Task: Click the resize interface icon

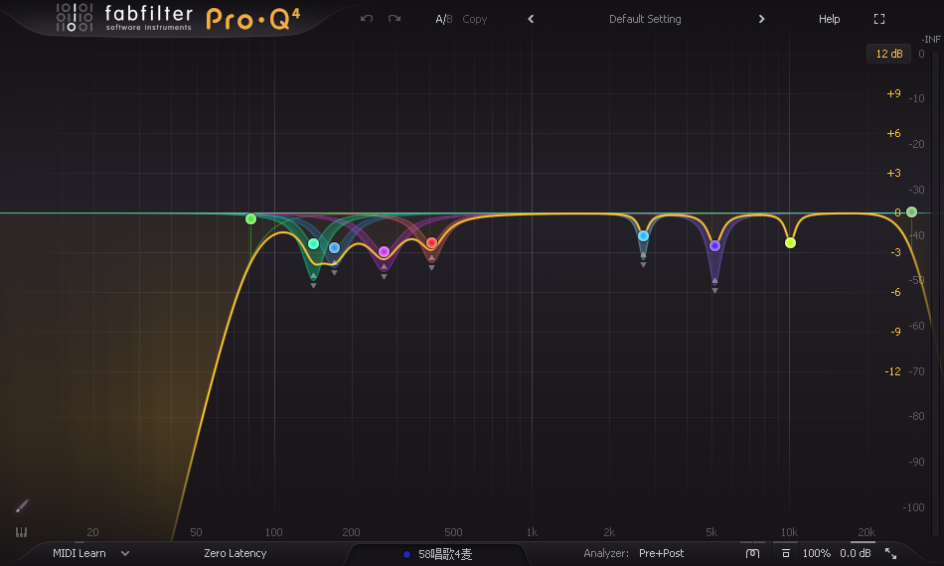Action: pos(890,553)
